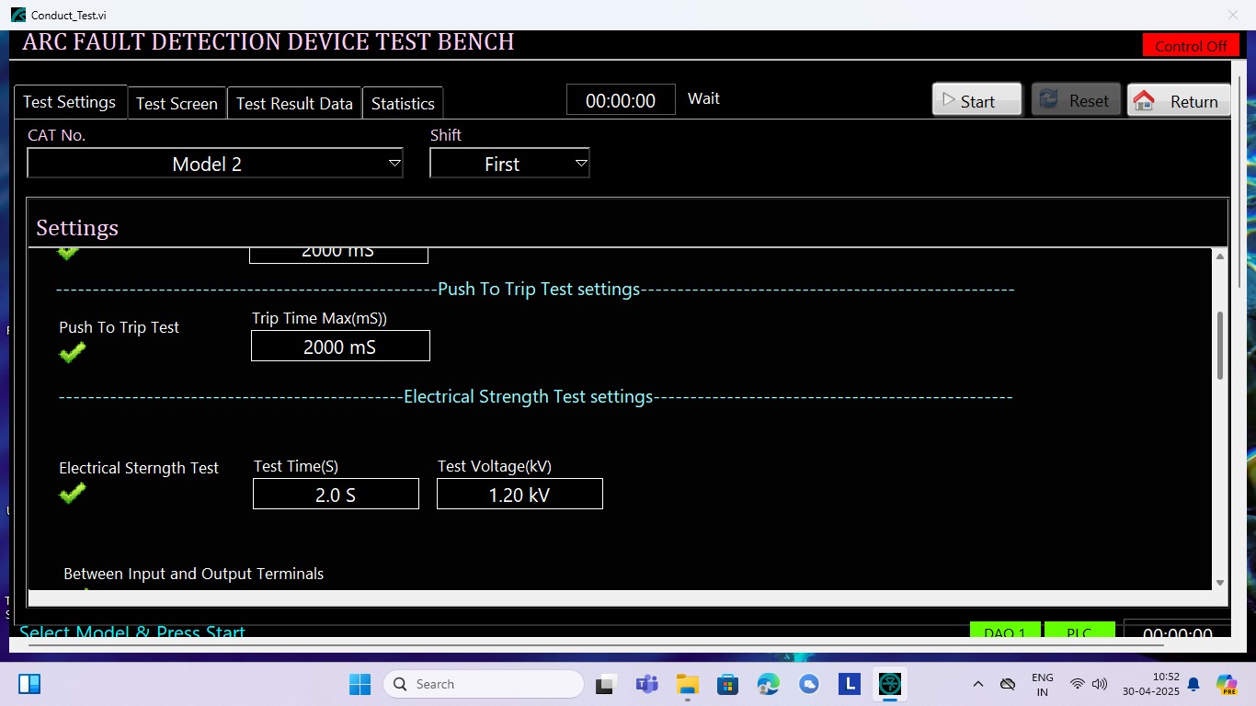Switch to the Test Screen tab

click(x=177, y=104)
